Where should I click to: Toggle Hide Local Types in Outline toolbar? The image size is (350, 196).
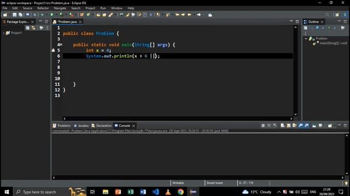tap(335, 28)
